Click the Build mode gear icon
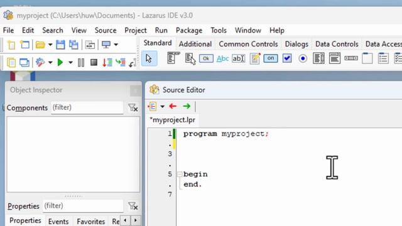 click(40, 62)
